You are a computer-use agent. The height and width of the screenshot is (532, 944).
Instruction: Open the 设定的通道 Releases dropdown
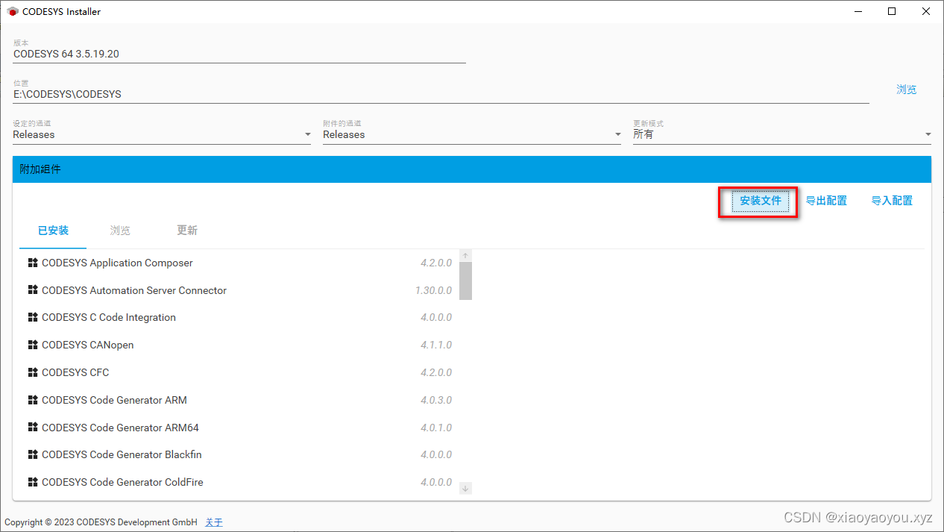click(162, 134)
